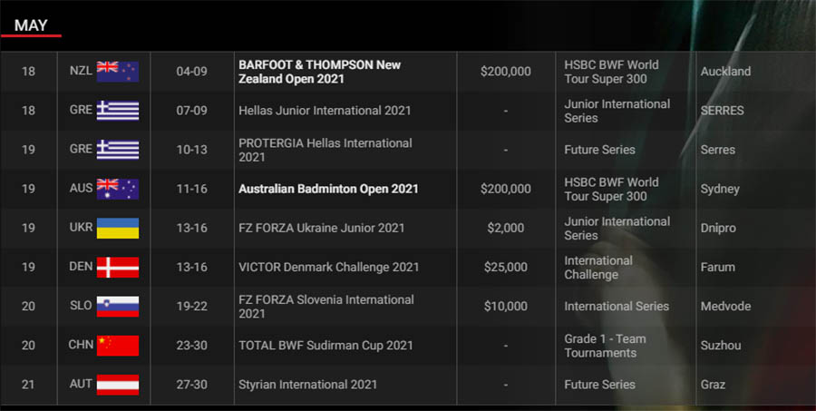Open FZ FORZA Slovenia International 2021
Image resolution: width=816 pixels, height=411 pixels.
click(326, 307)
